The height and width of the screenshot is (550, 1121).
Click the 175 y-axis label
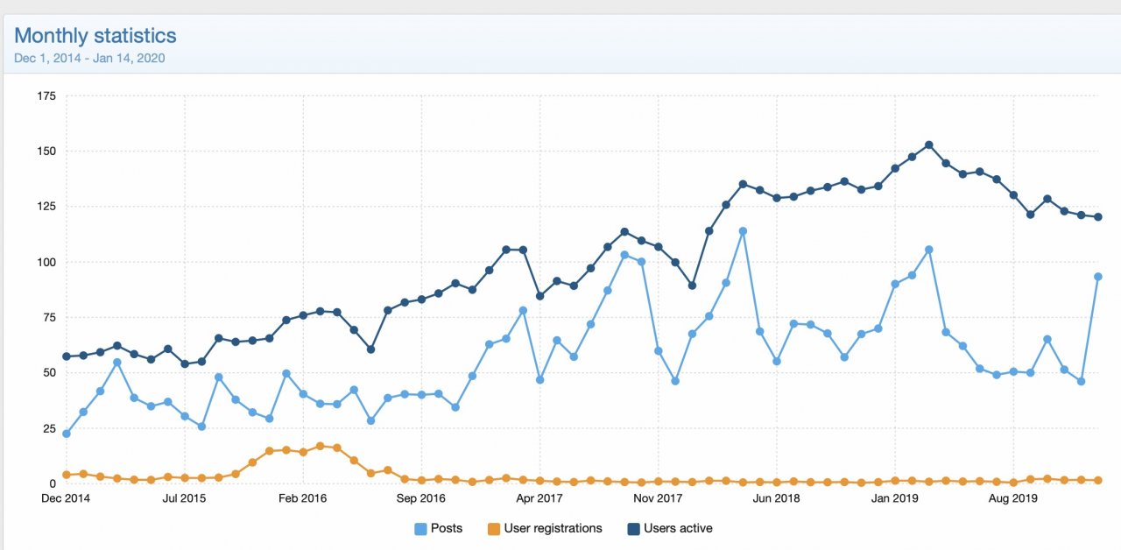46,95
